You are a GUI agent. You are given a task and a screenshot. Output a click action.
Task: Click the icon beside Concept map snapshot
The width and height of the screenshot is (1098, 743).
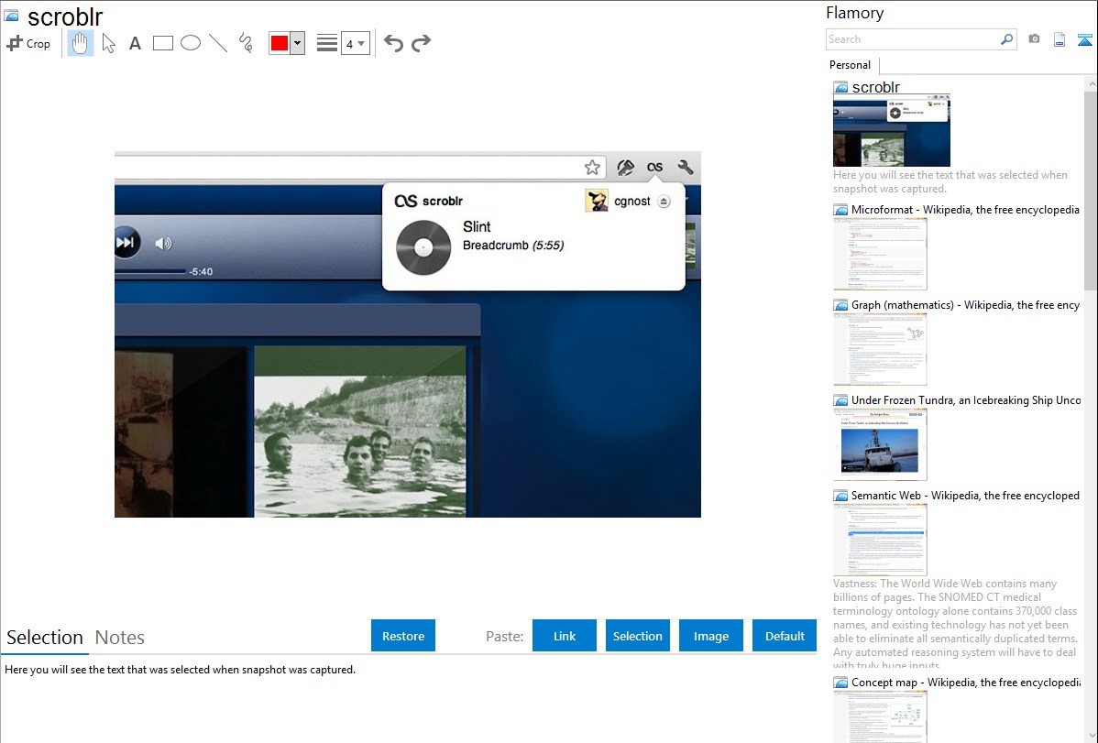[840, 683]
